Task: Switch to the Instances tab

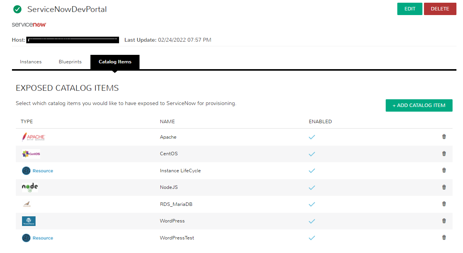Action: [x=31, y=62]
